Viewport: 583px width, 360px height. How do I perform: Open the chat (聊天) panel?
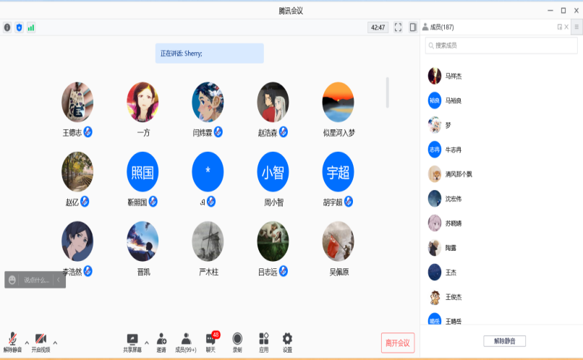(210, 339)
